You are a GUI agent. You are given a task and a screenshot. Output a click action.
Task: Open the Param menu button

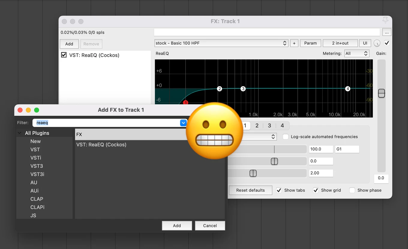click(x=310, y=43)
